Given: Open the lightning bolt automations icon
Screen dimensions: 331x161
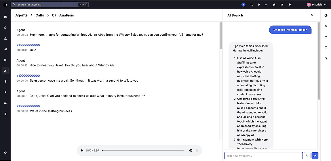Looking at the screenshot, I should 5,82.
